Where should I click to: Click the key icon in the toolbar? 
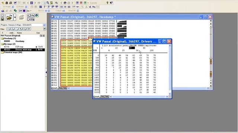click(107, 3)
